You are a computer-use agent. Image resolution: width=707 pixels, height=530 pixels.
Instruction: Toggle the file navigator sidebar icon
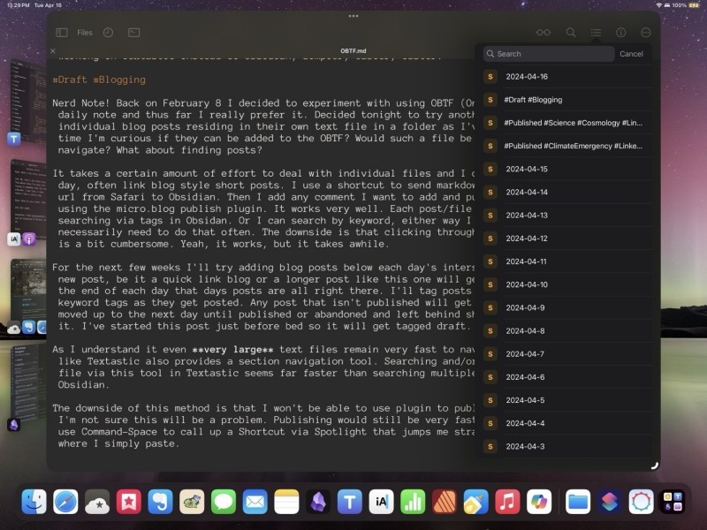tap(62, 32)
